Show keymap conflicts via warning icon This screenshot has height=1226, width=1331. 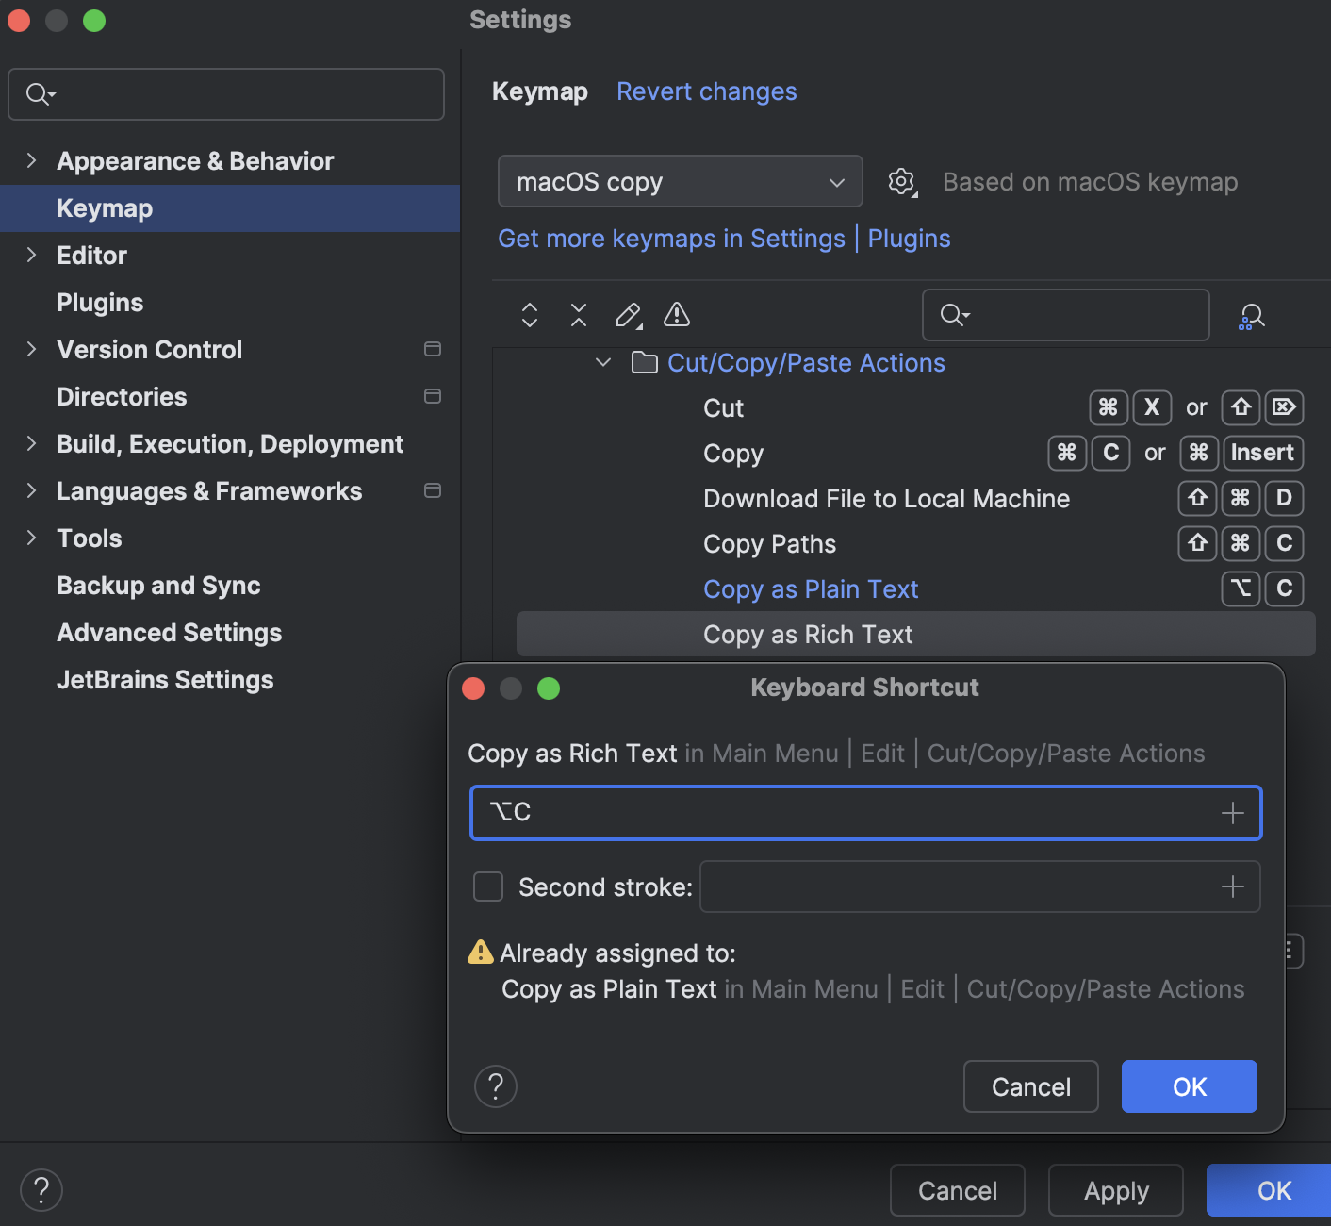[677, 315]
